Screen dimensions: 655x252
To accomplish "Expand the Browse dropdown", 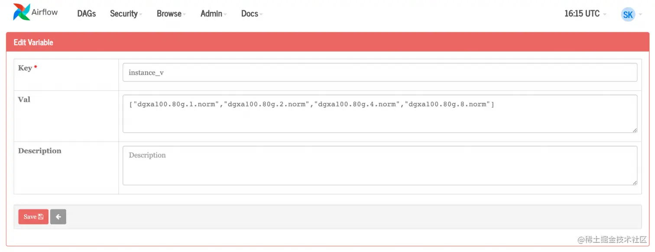I will coord(169,13).
